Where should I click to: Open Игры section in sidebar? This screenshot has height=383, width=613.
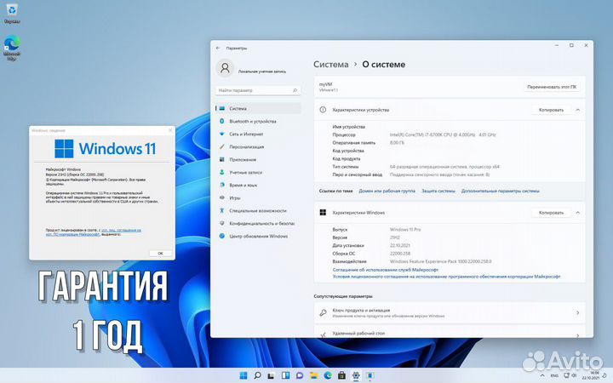click(x=258, y=197)
